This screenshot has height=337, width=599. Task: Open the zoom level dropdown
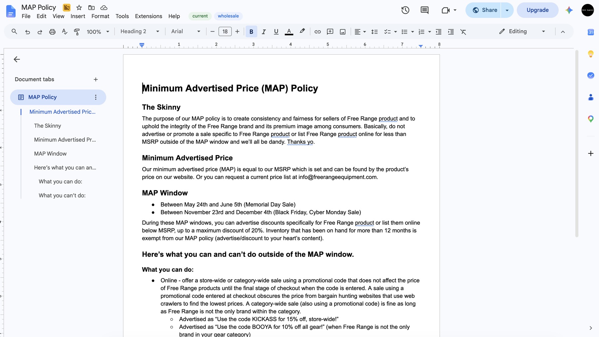(98, 32)
